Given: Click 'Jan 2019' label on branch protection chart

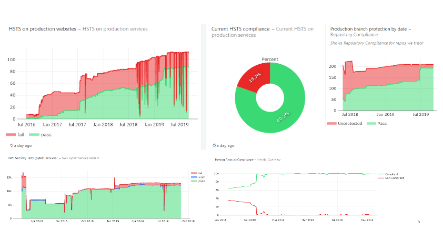Looking at the screenshot, I should [x=385, y=114].
